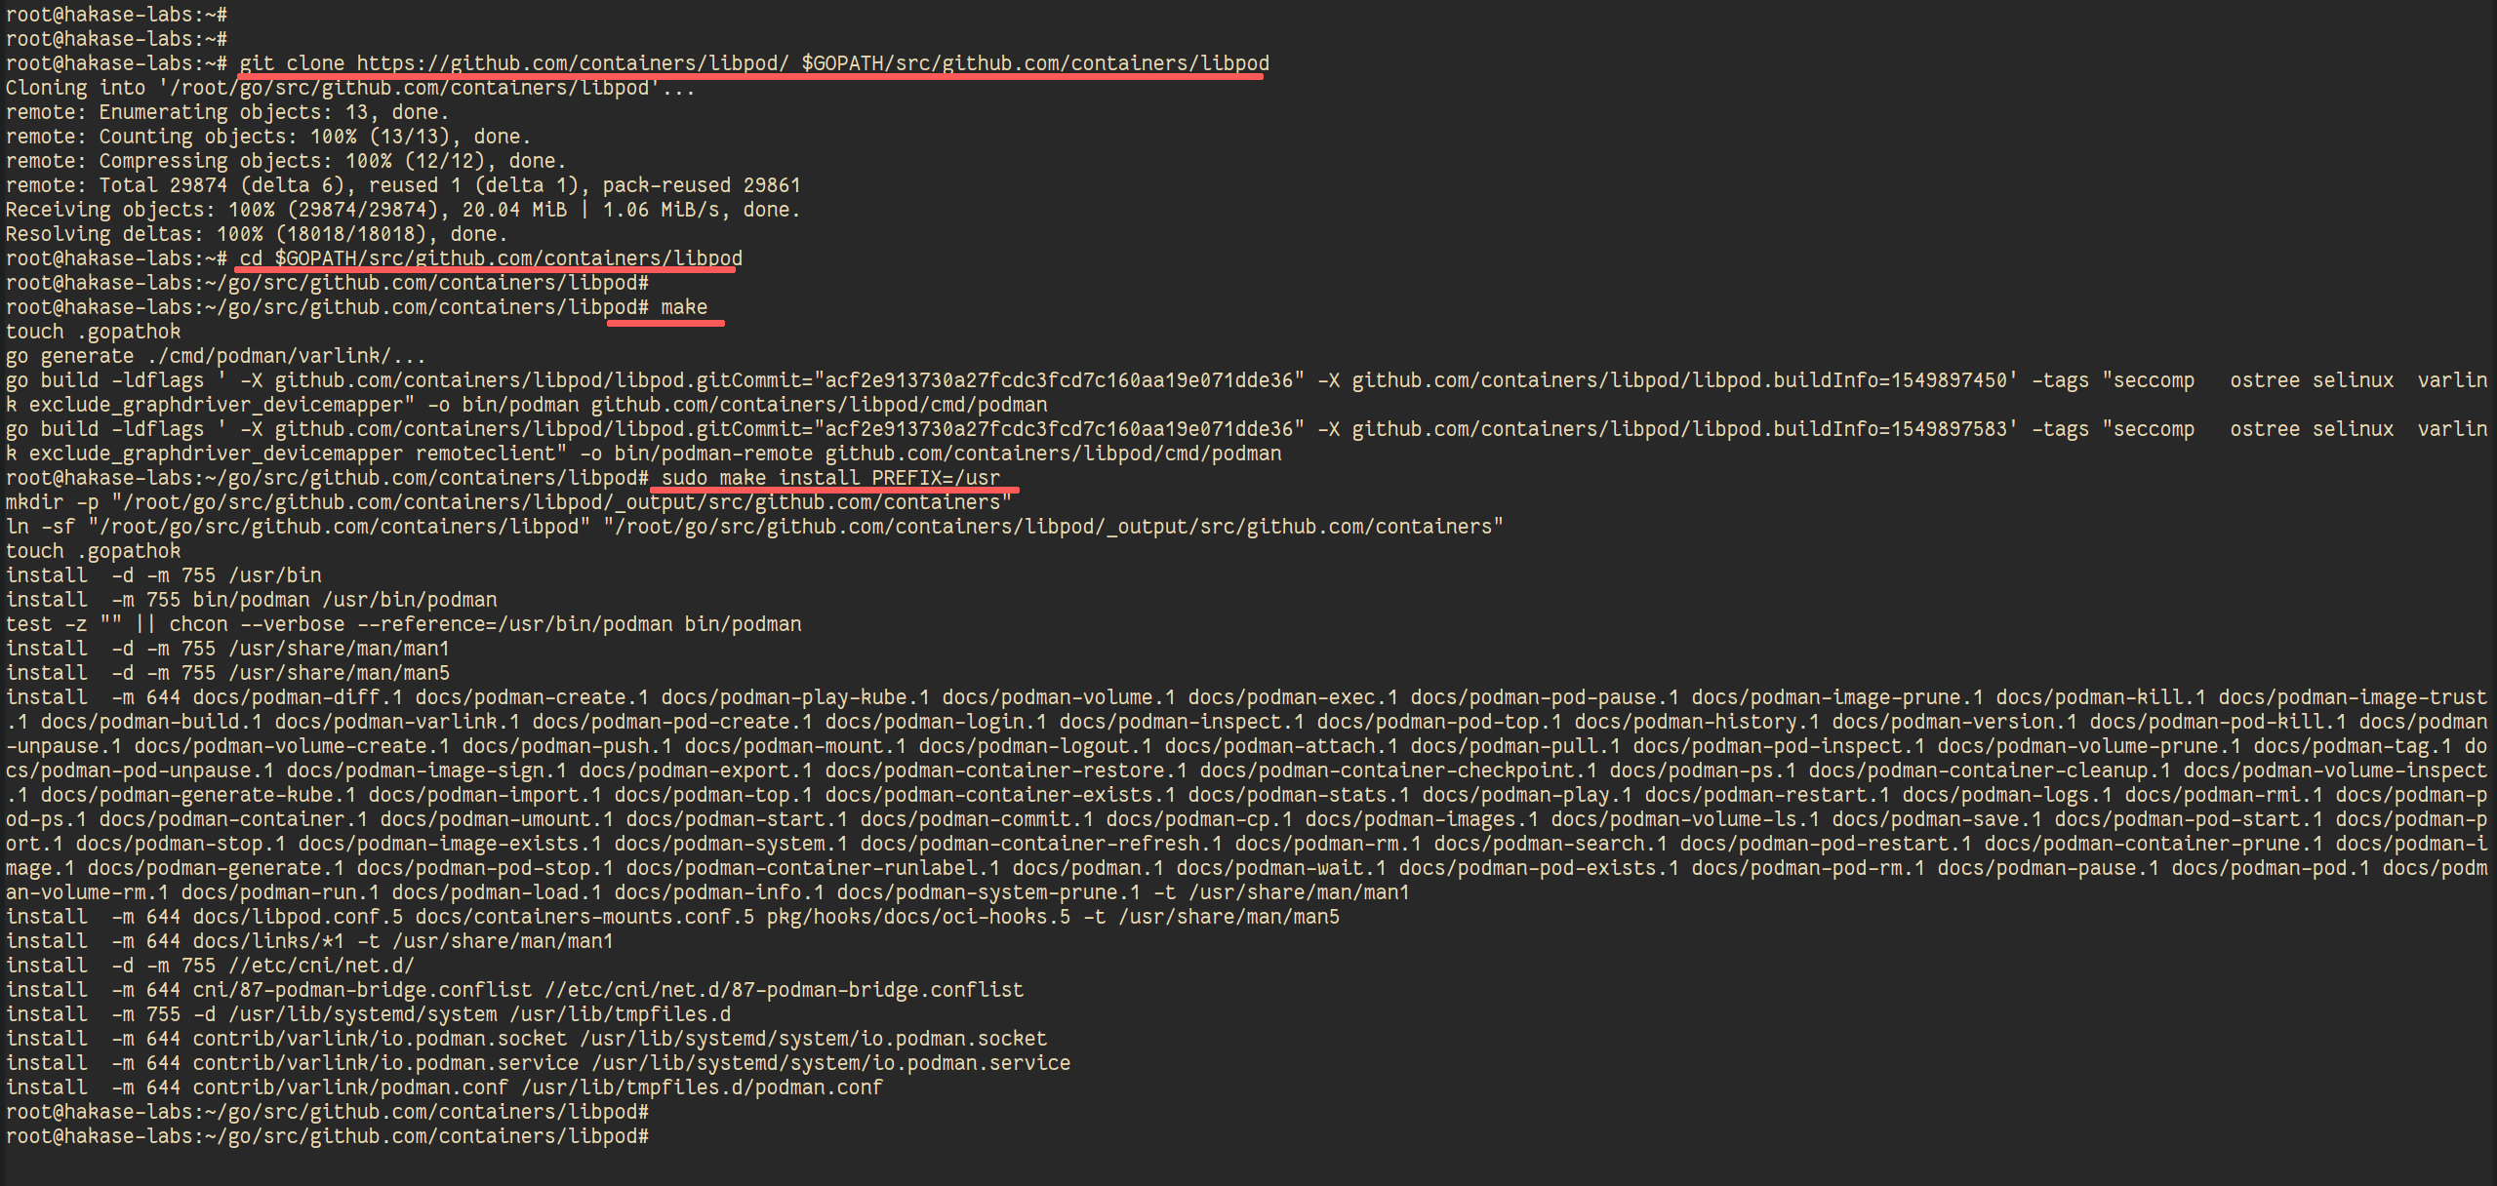Screen dimensions: 2497x1186
Task: Click the 'io.podman.socket' install line
Action: coord(526,1039)
